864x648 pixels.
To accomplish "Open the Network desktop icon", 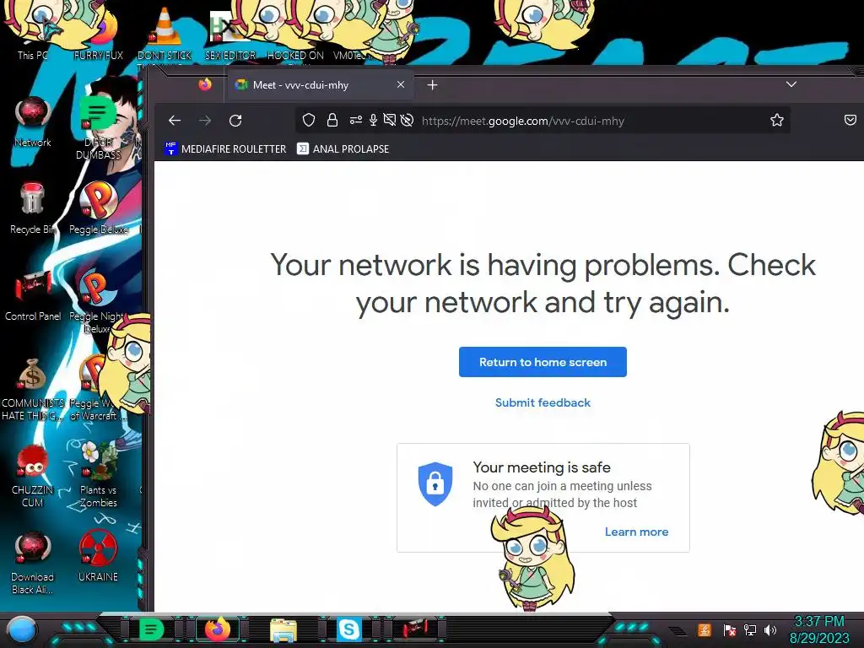I will (33, 122).
